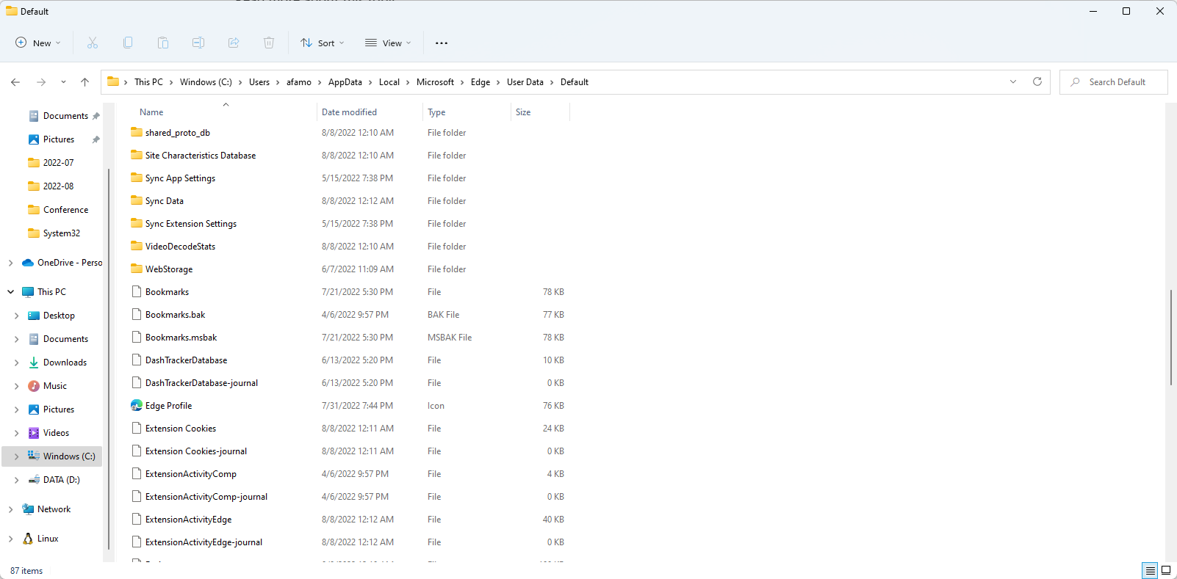Screen dimensions: 1177x579
Task: Click the Copy icon in toolbar
Action: pos(128,43)
